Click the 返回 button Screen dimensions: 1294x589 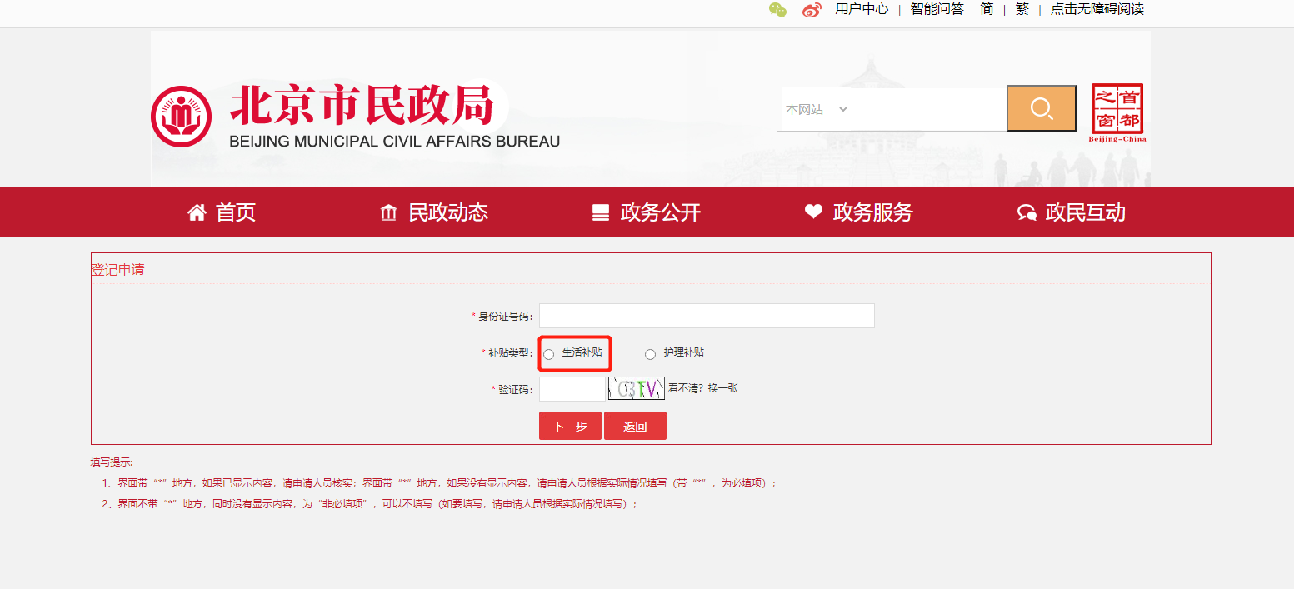pyautogui.click(x=635, y=425)
